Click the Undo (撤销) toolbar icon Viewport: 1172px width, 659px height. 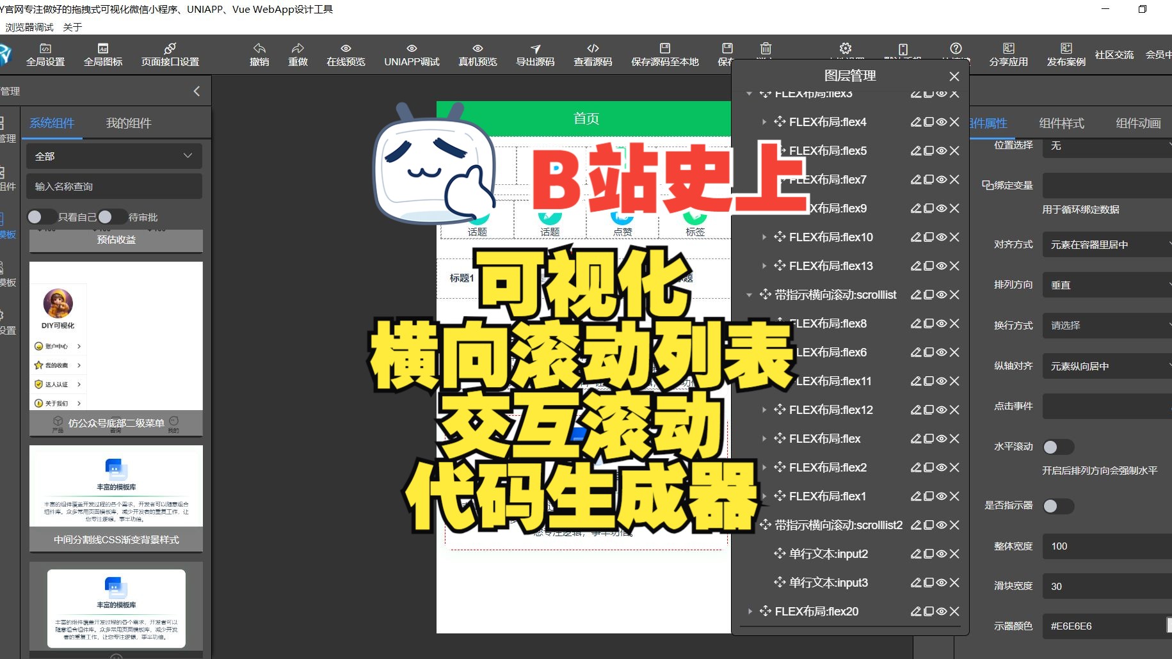(259, 54)
